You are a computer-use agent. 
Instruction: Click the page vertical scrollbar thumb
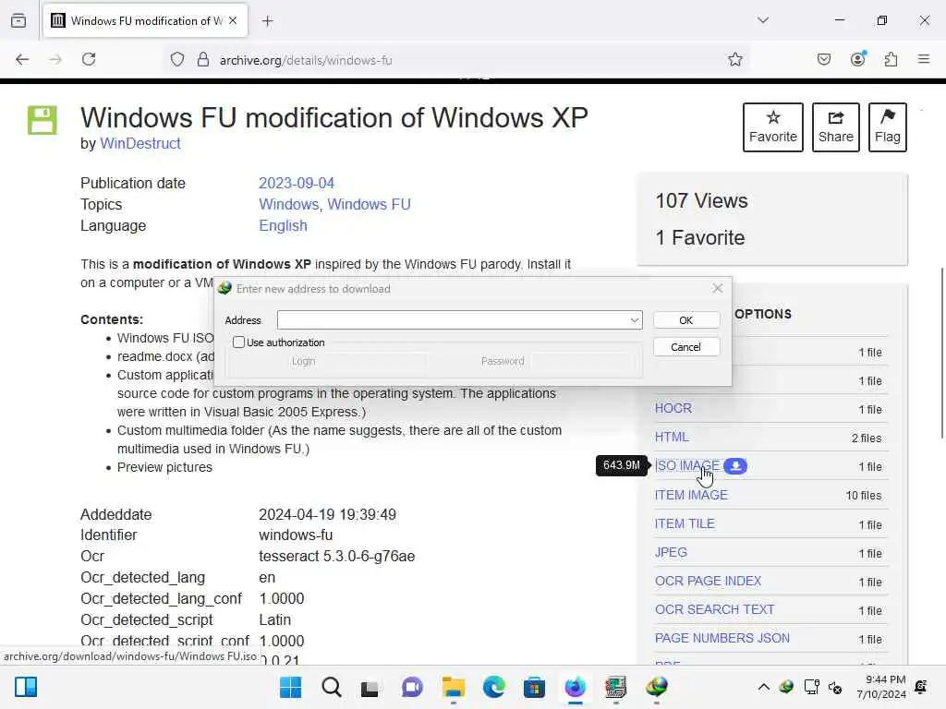click(941, 353)
